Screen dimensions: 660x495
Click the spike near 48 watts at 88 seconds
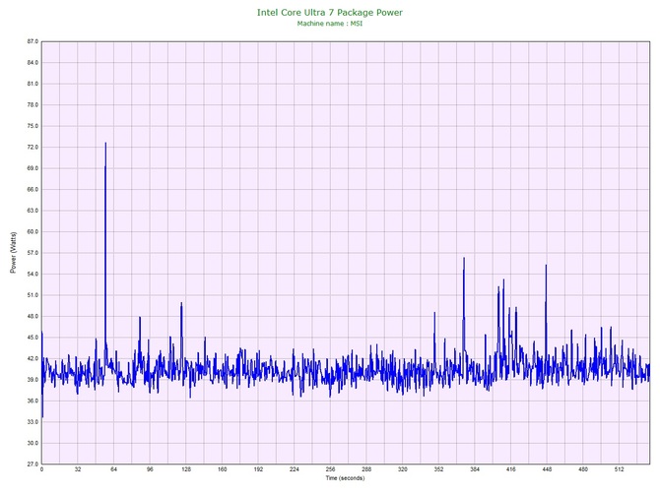pyautogui.click(x=140, y=318)
